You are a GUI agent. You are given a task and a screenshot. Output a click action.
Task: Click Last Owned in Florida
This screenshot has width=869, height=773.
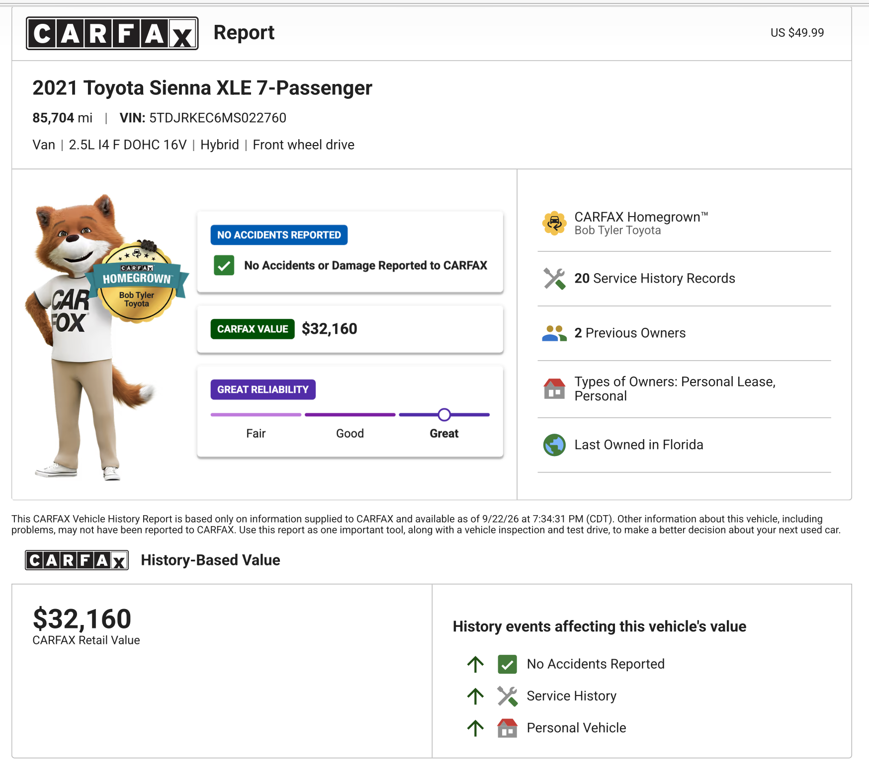pos(639,445)
